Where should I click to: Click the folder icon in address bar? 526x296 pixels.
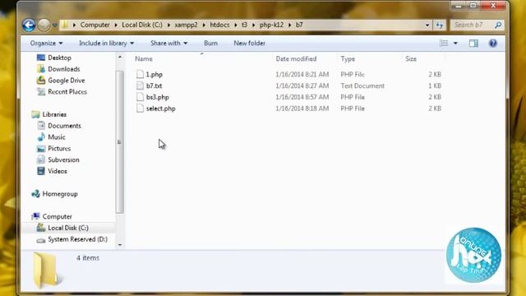[65, 25]
